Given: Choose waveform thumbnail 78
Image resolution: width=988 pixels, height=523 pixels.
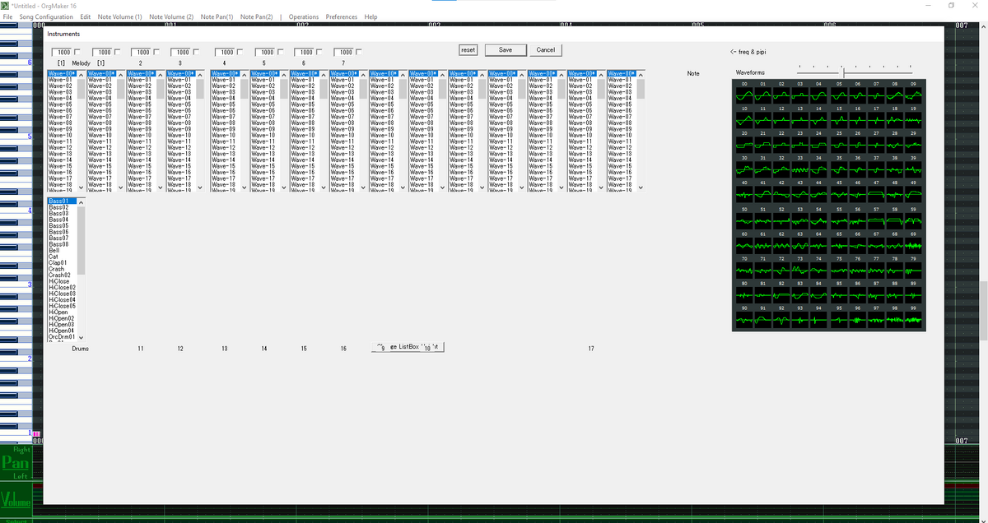Looking at the screenshot, I should point(895,269).
